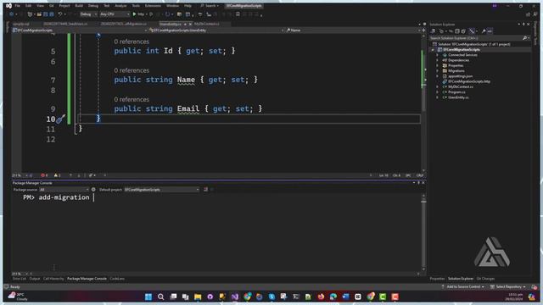
Task: Open Package Manager settings gear icon
Action: coord(93,190)
